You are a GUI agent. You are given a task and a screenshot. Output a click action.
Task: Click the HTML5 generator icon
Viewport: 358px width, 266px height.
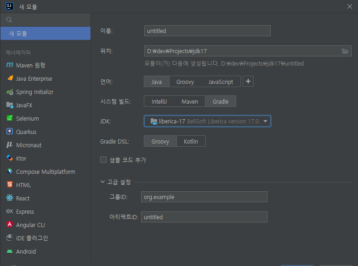pos(10,184)
